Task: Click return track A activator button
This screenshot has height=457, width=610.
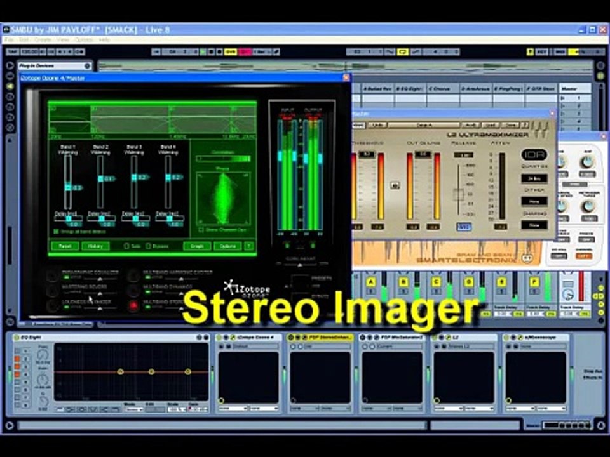Action: 371,282
